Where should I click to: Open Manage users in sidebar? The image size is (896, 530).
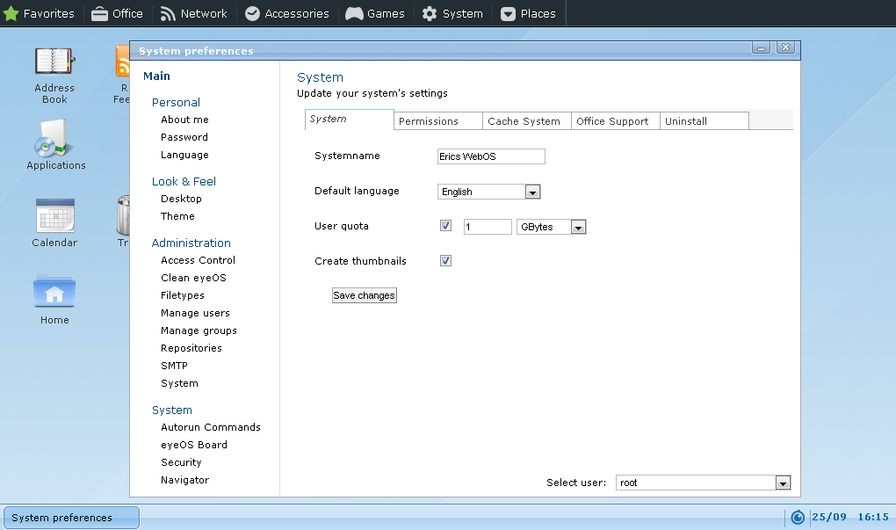(195, 313)
